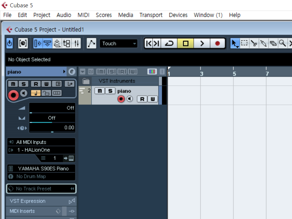Open the Project menu
This screenshot has width=292, height=219.
tap(42, 15)
